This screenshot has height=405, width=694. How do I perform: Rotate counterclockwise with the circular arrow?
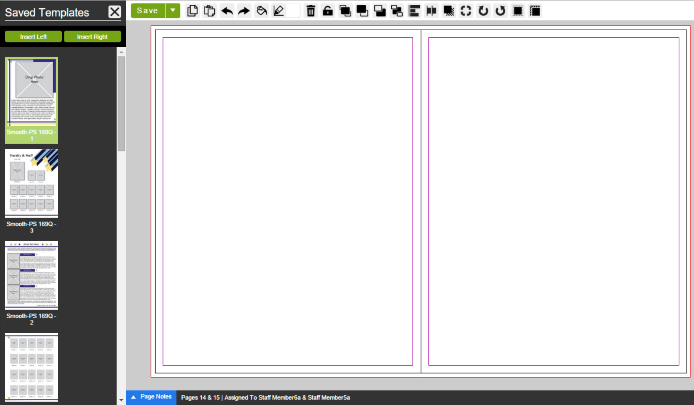500,11
